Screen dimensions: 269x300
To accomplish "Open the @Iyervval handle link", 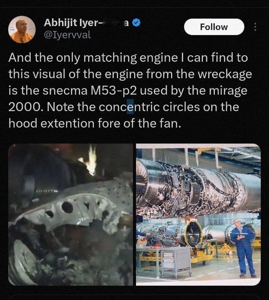I will pos(67,35).
